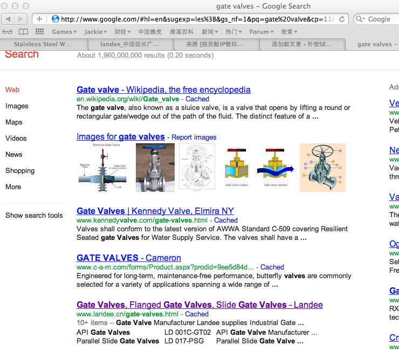Open Reading List glasses icon
The width and height of the screenshot is (399, 352).
(x=7, y=32)
